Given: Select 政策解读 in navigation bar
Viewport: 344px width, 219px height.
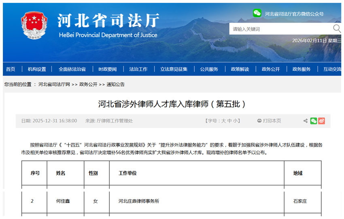Looking at the screenshot, I should pyautogui.click(x=240, y=69).
